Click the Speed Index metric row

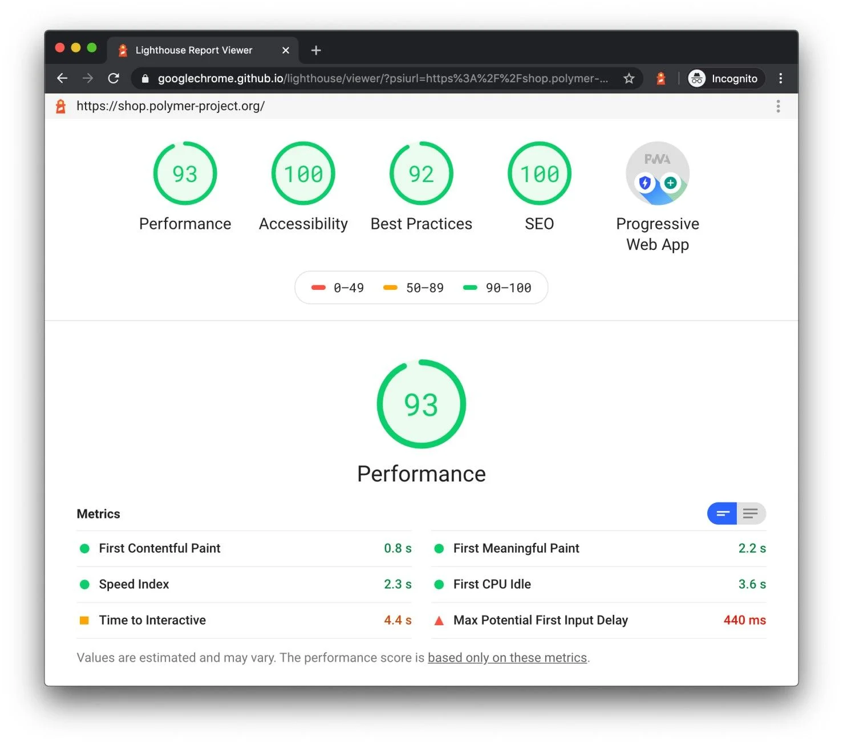click(x=244, y=584)
